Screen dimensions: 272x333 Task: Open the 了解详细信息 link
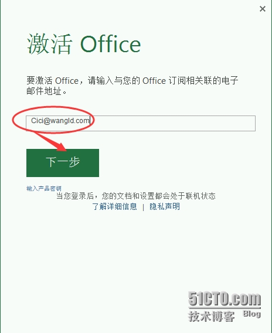click(x=115, y=206)
